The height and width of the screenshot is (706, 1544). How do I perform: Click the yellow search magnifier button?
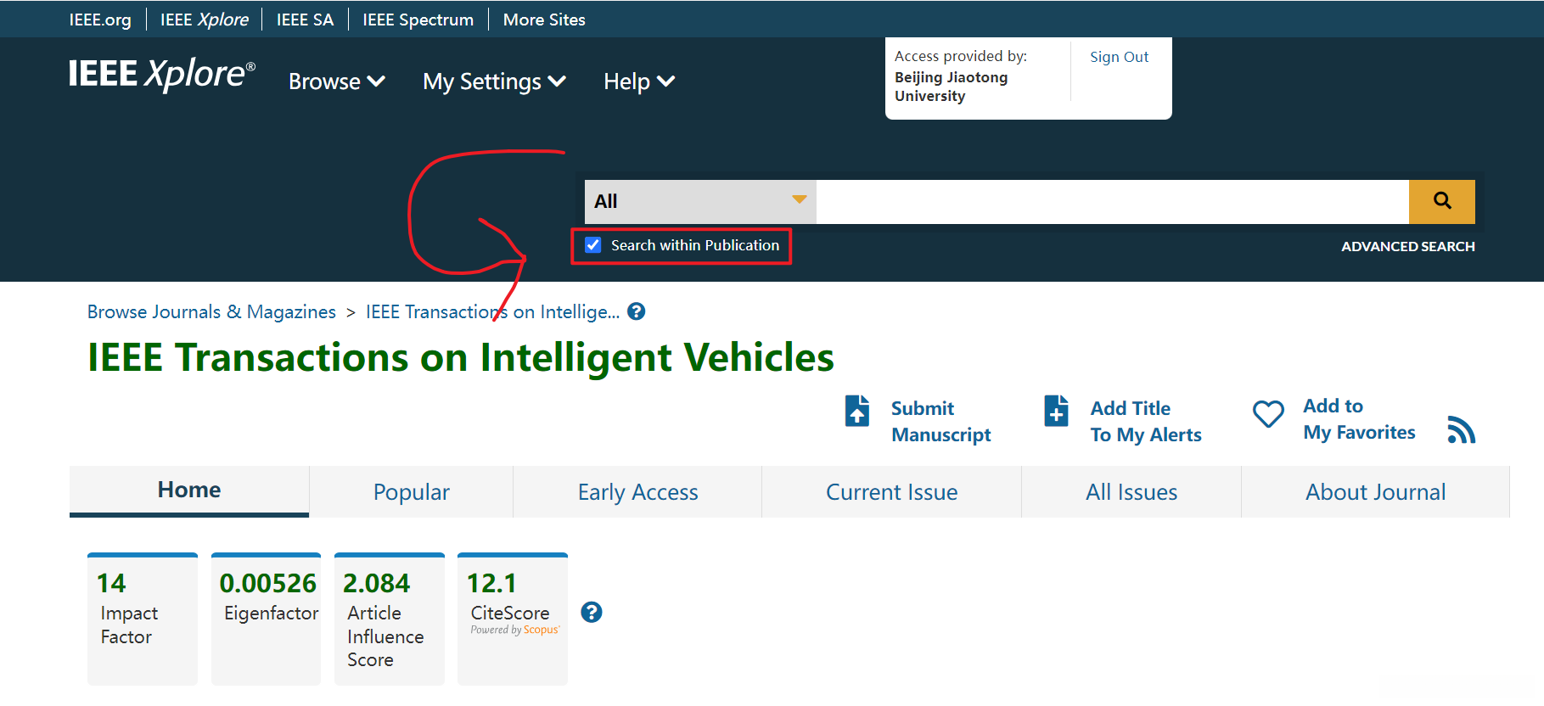(x=1441, y=201)
